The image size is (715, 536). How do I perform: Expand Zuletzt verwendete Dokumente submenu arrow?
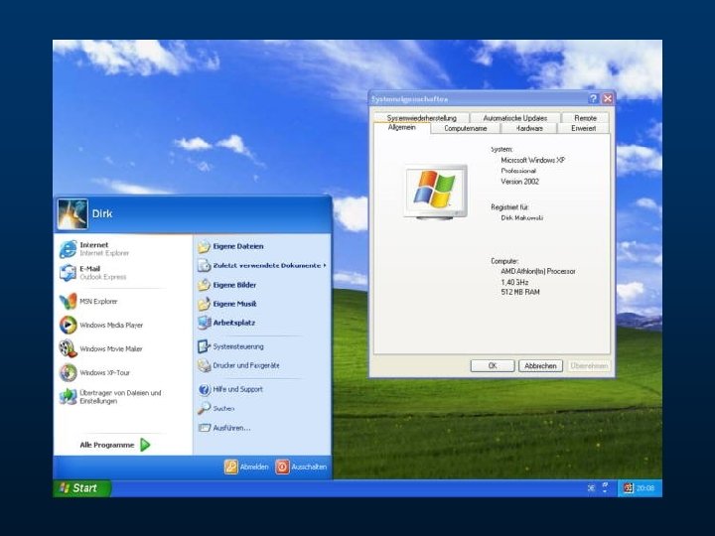coord(325,265)
